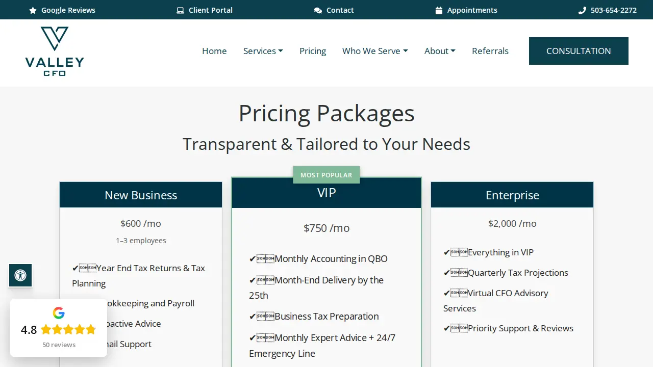Click 'Virtual CFO Advisory Services' feature

tap(496, 301)
